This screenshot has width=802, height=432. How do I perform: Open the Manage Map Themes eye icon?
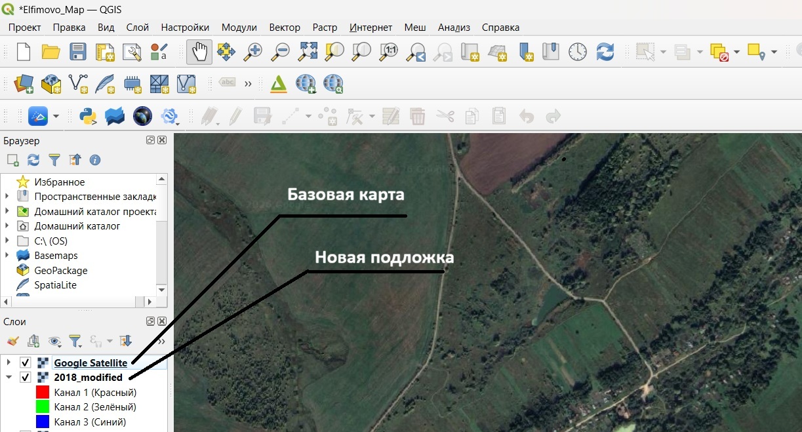point(54,341)
